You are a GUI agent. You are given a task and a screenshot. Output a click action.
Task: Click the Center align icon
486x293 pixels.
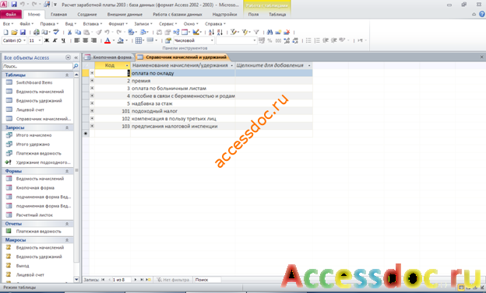(x=85, y=40)
